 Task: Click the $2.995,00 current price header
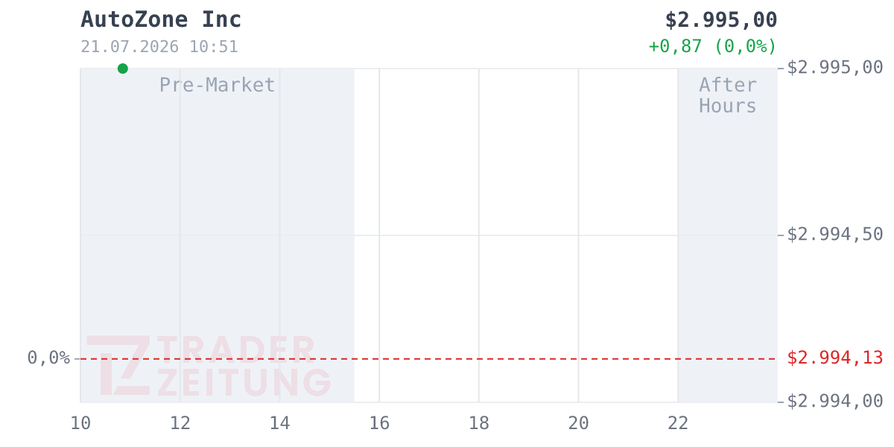(721, 20)
